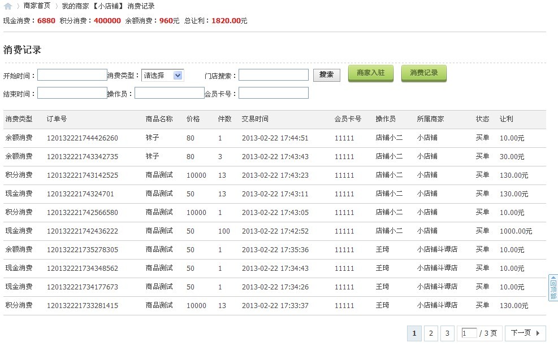Select order number 120132221733281415
Viewport: 558px width, 347px height.
[x=82, y=306]
